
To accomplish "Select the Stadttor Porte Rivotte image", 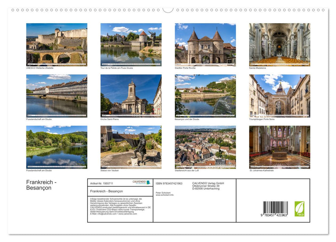I will point(205,44).
